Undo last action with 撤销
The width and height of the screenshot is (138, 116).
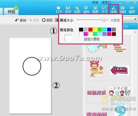tap(20, 20)
